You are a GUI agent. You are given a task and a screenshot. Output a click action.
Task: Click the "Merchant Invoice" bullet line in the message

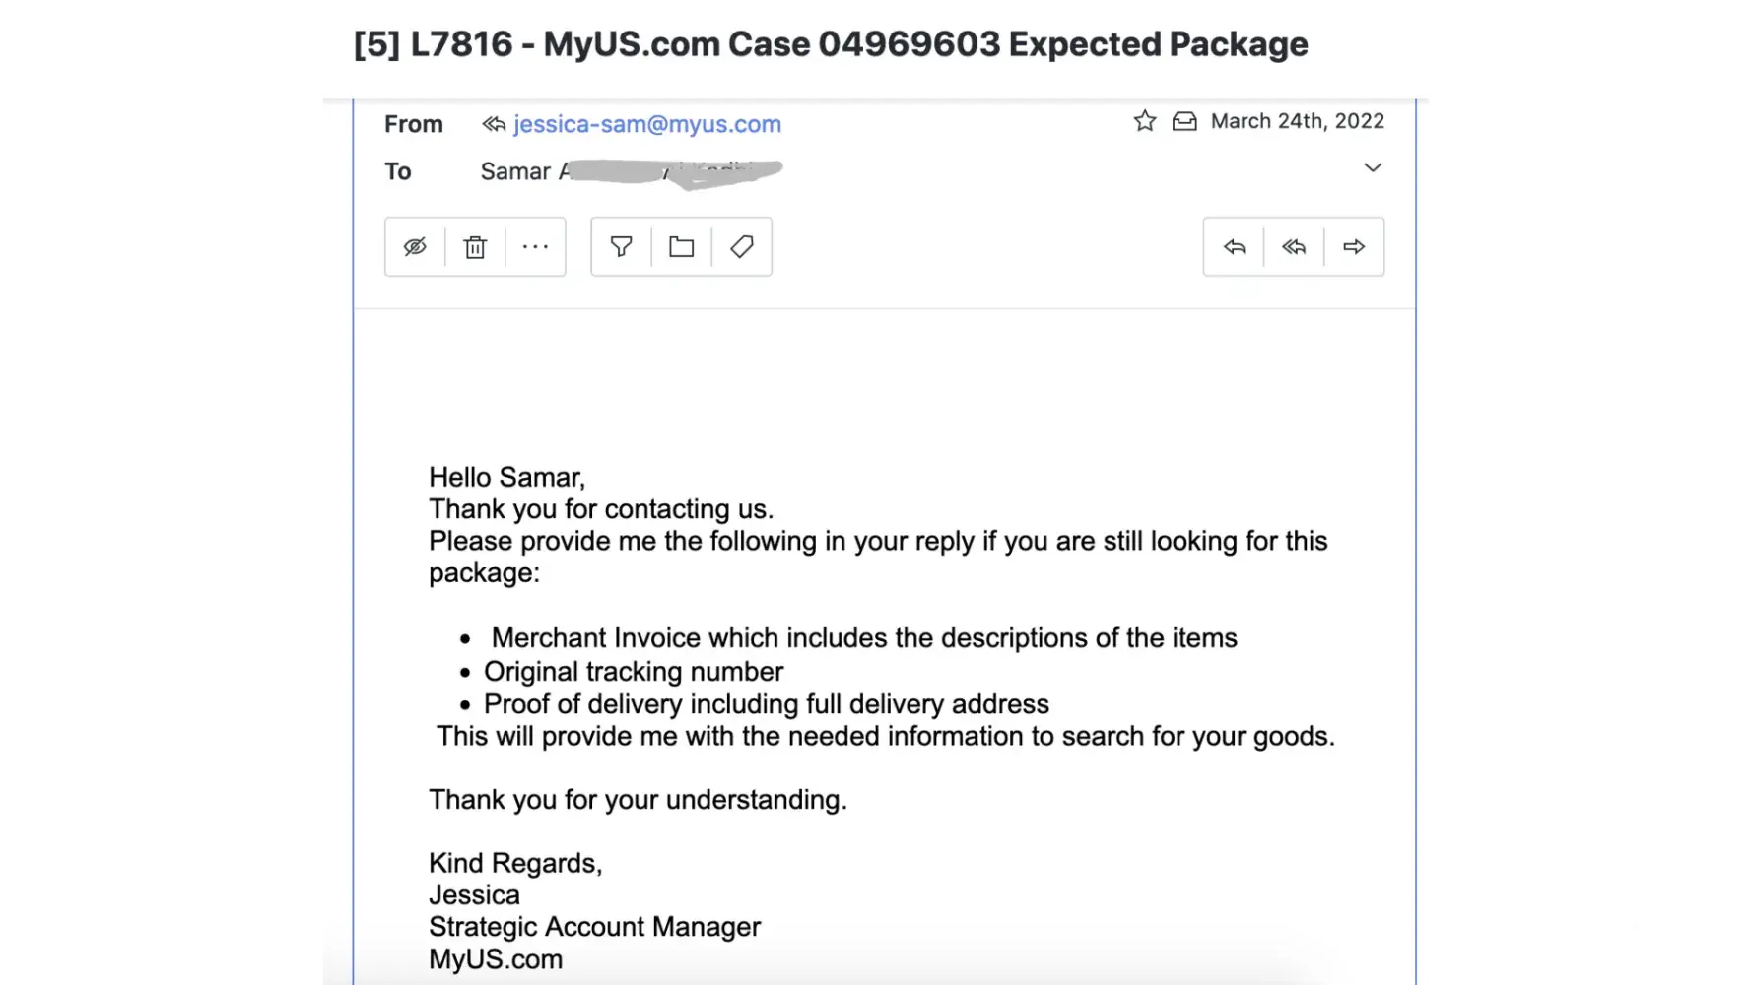[863, 638]
